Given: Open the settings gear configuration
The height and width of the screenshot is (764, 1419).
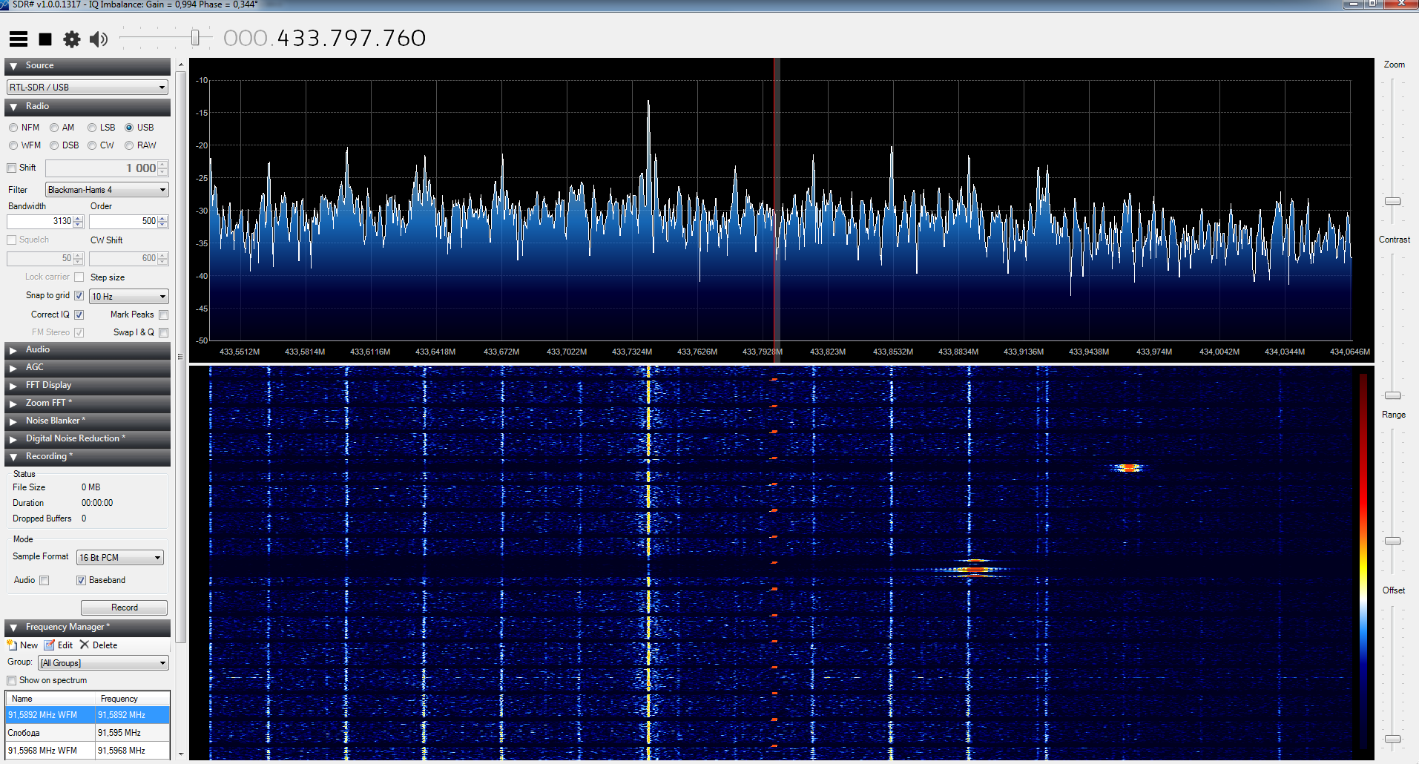Looking at the screenshot, I should [x=71, y=39].
